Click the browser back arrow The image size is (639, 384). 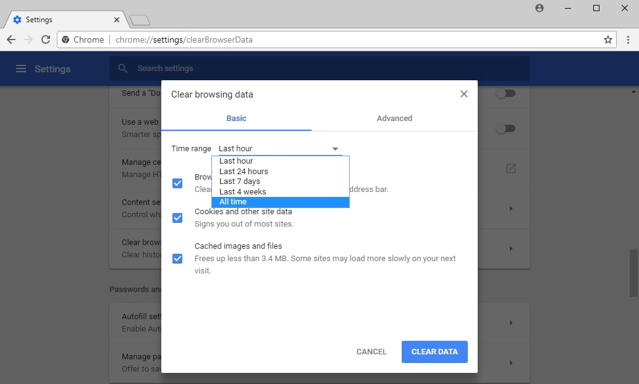pos(11,39)
